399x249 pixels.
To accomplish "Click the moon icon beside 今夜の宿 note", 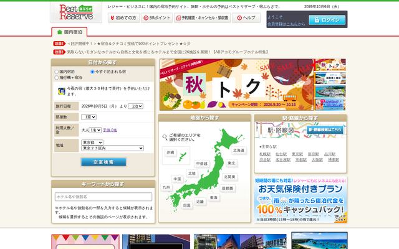I will (x=62, y=91).
